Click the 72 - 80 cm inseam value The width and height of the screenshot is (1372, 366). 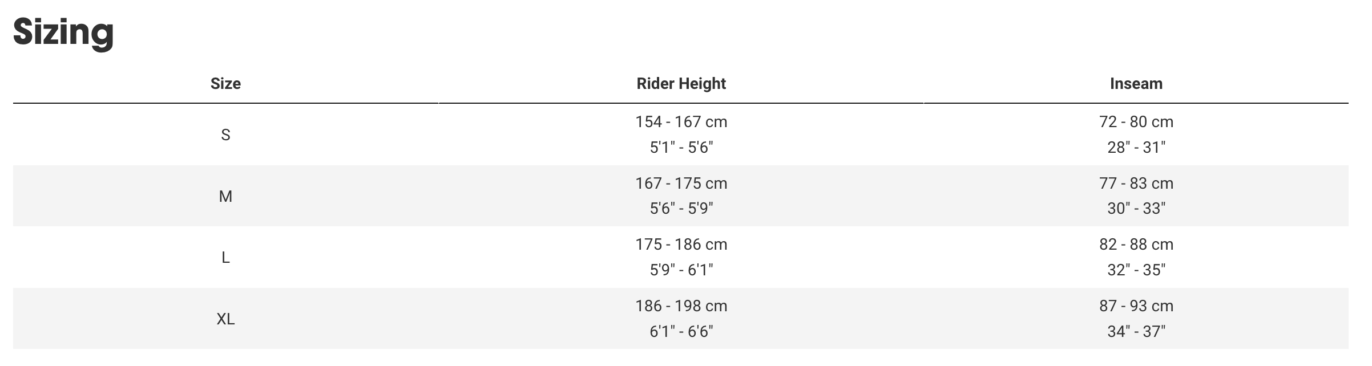pyautogui.click(x=1136, y=122)
